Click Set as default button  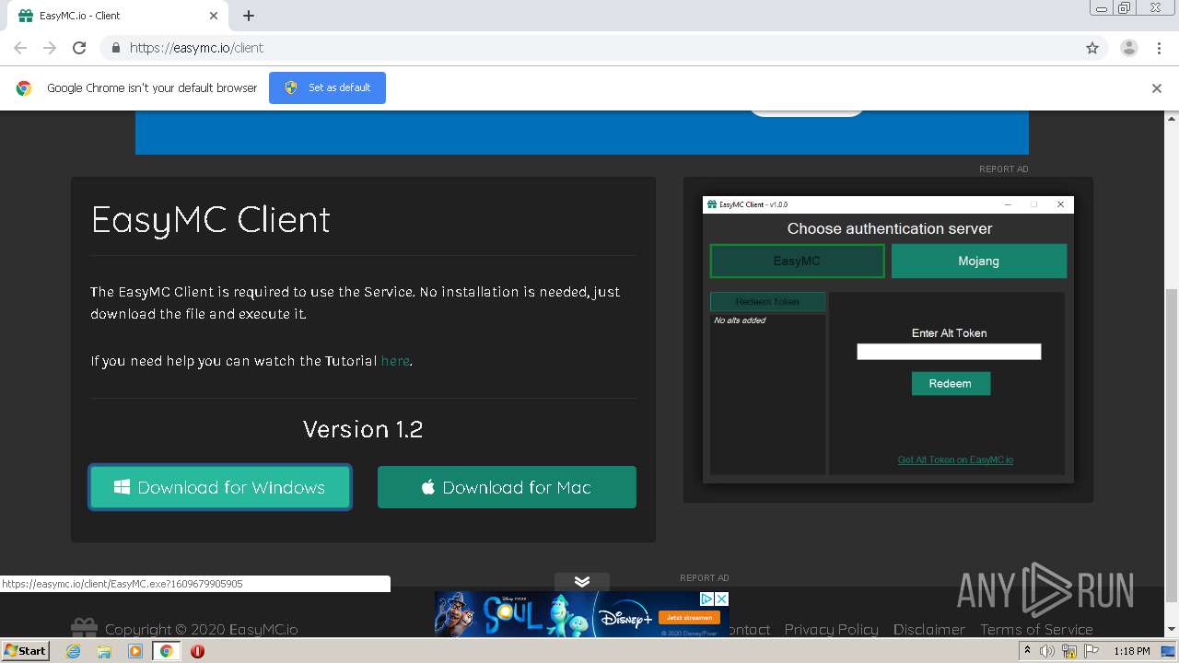coord(327,87)
